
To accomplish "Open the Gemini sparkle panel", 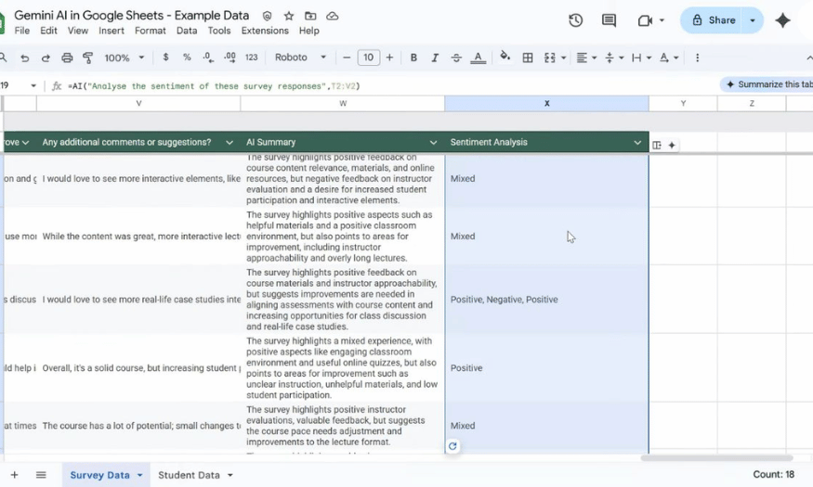I will point(782,20).
